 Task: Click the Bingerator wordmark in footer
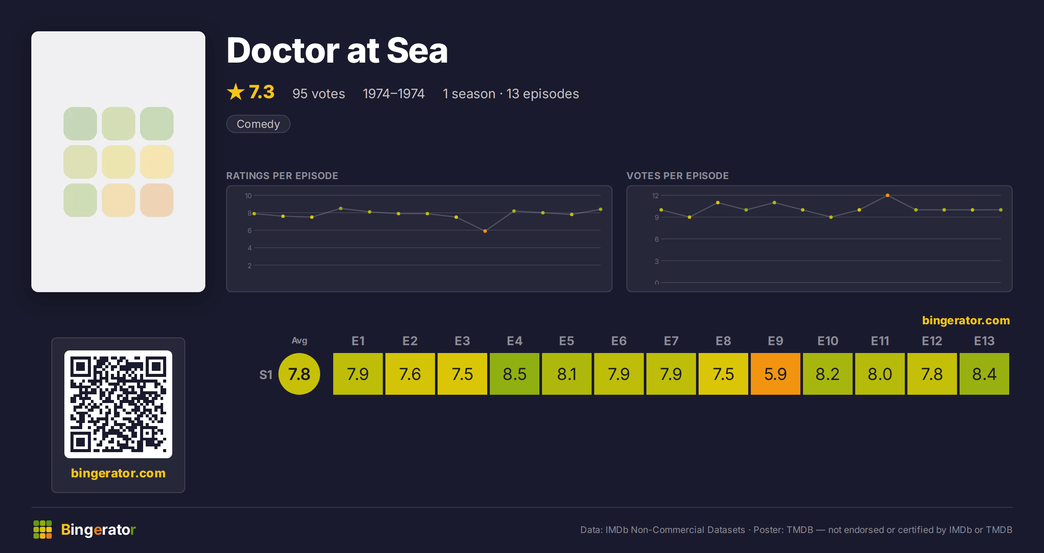pyautogui.click(x=98, y=530)
